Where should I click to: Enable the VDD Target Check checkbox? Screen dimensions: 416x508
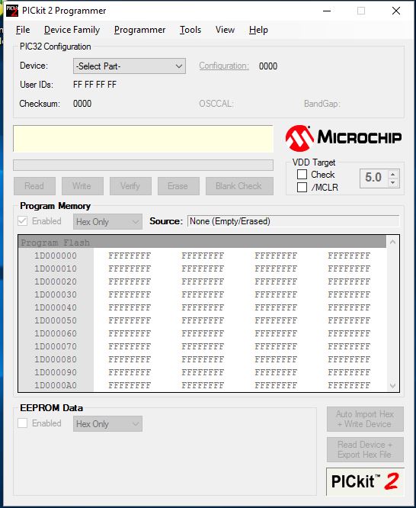pos(302,175)
